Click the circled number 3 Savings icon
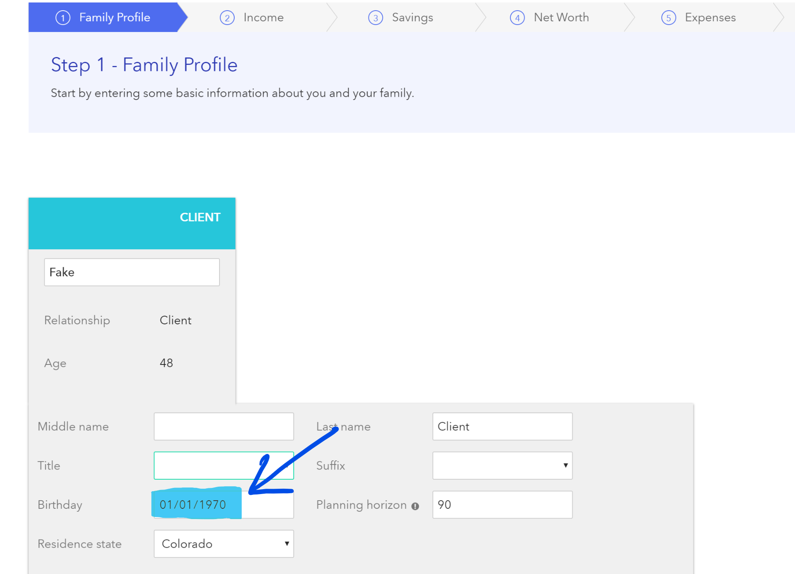This screenshot has height=574, width=795. [375, 18]
